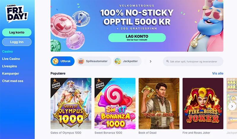
Task: Open Chat med oss
Action: click(x=13, y=81)
